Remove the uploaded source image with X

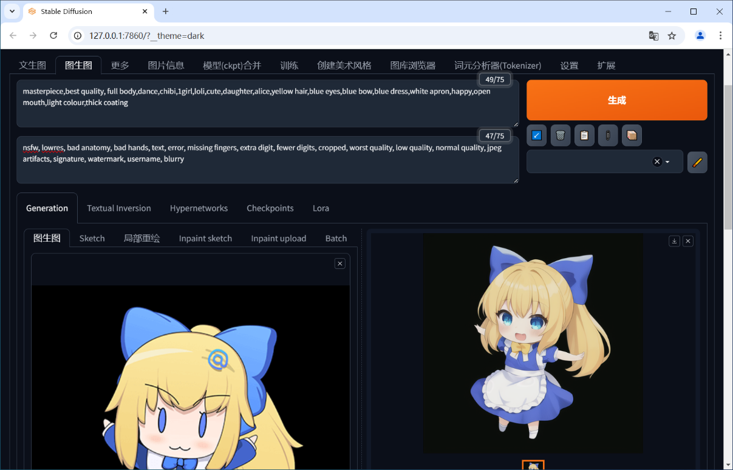340,264
